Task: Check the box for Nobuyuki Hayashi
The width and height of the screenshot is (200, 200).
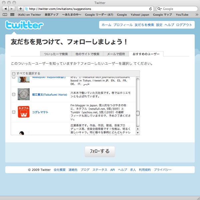Action: (x=14, y=77)
